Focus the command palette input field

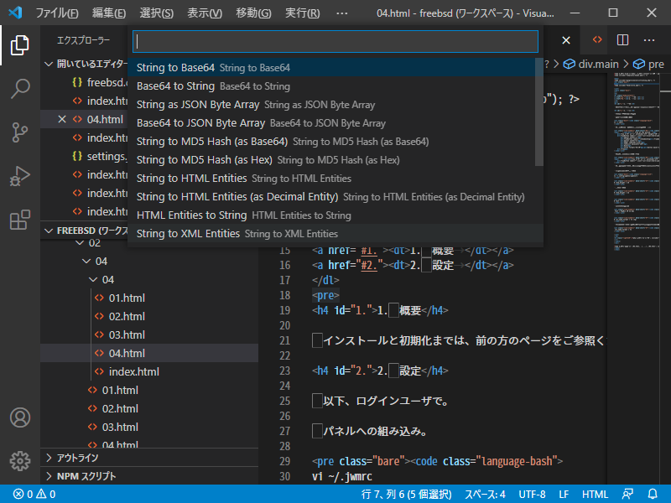pyautogui.click(x=335, y=41)
